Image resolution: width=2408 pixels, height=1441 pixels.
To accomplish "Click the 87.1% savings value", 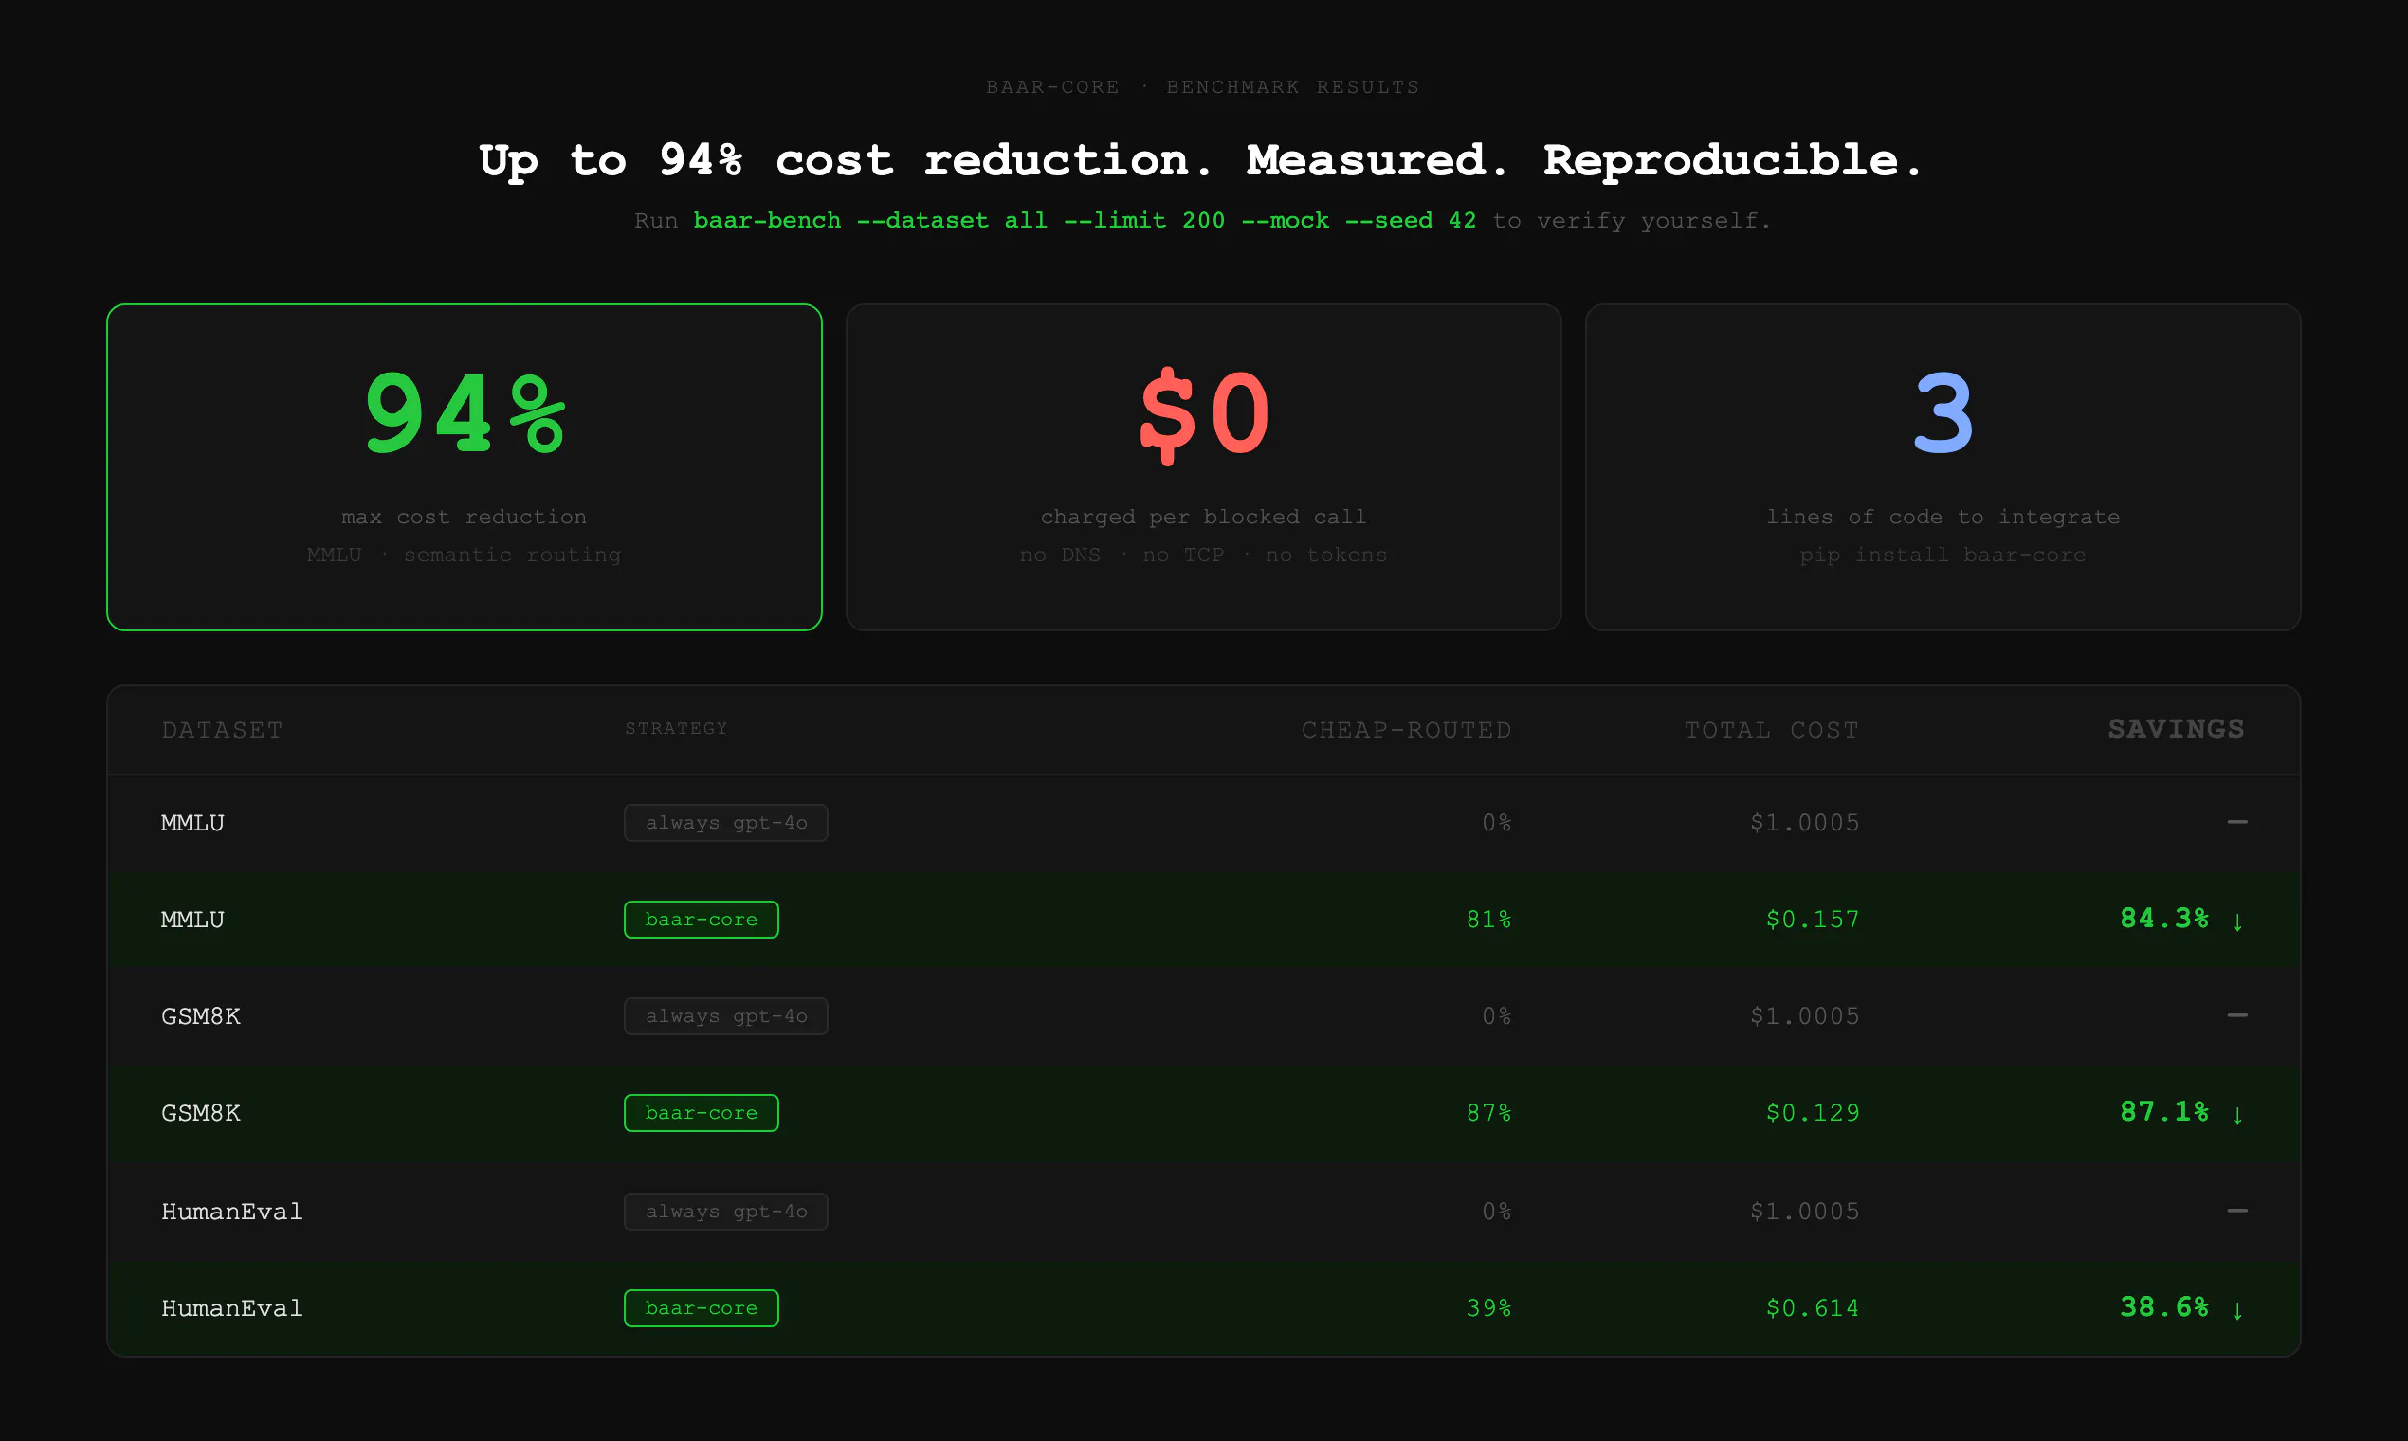I will 2164,1112.
